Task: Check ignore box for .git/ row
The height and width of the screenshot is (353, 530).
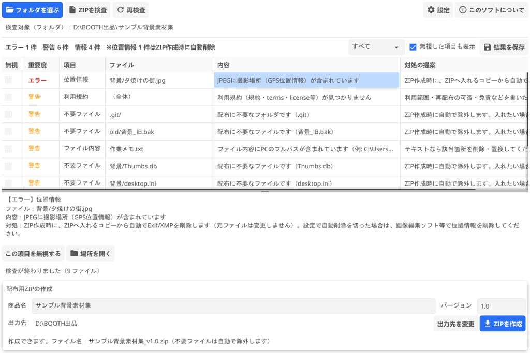Action: (x=8, y=114)
